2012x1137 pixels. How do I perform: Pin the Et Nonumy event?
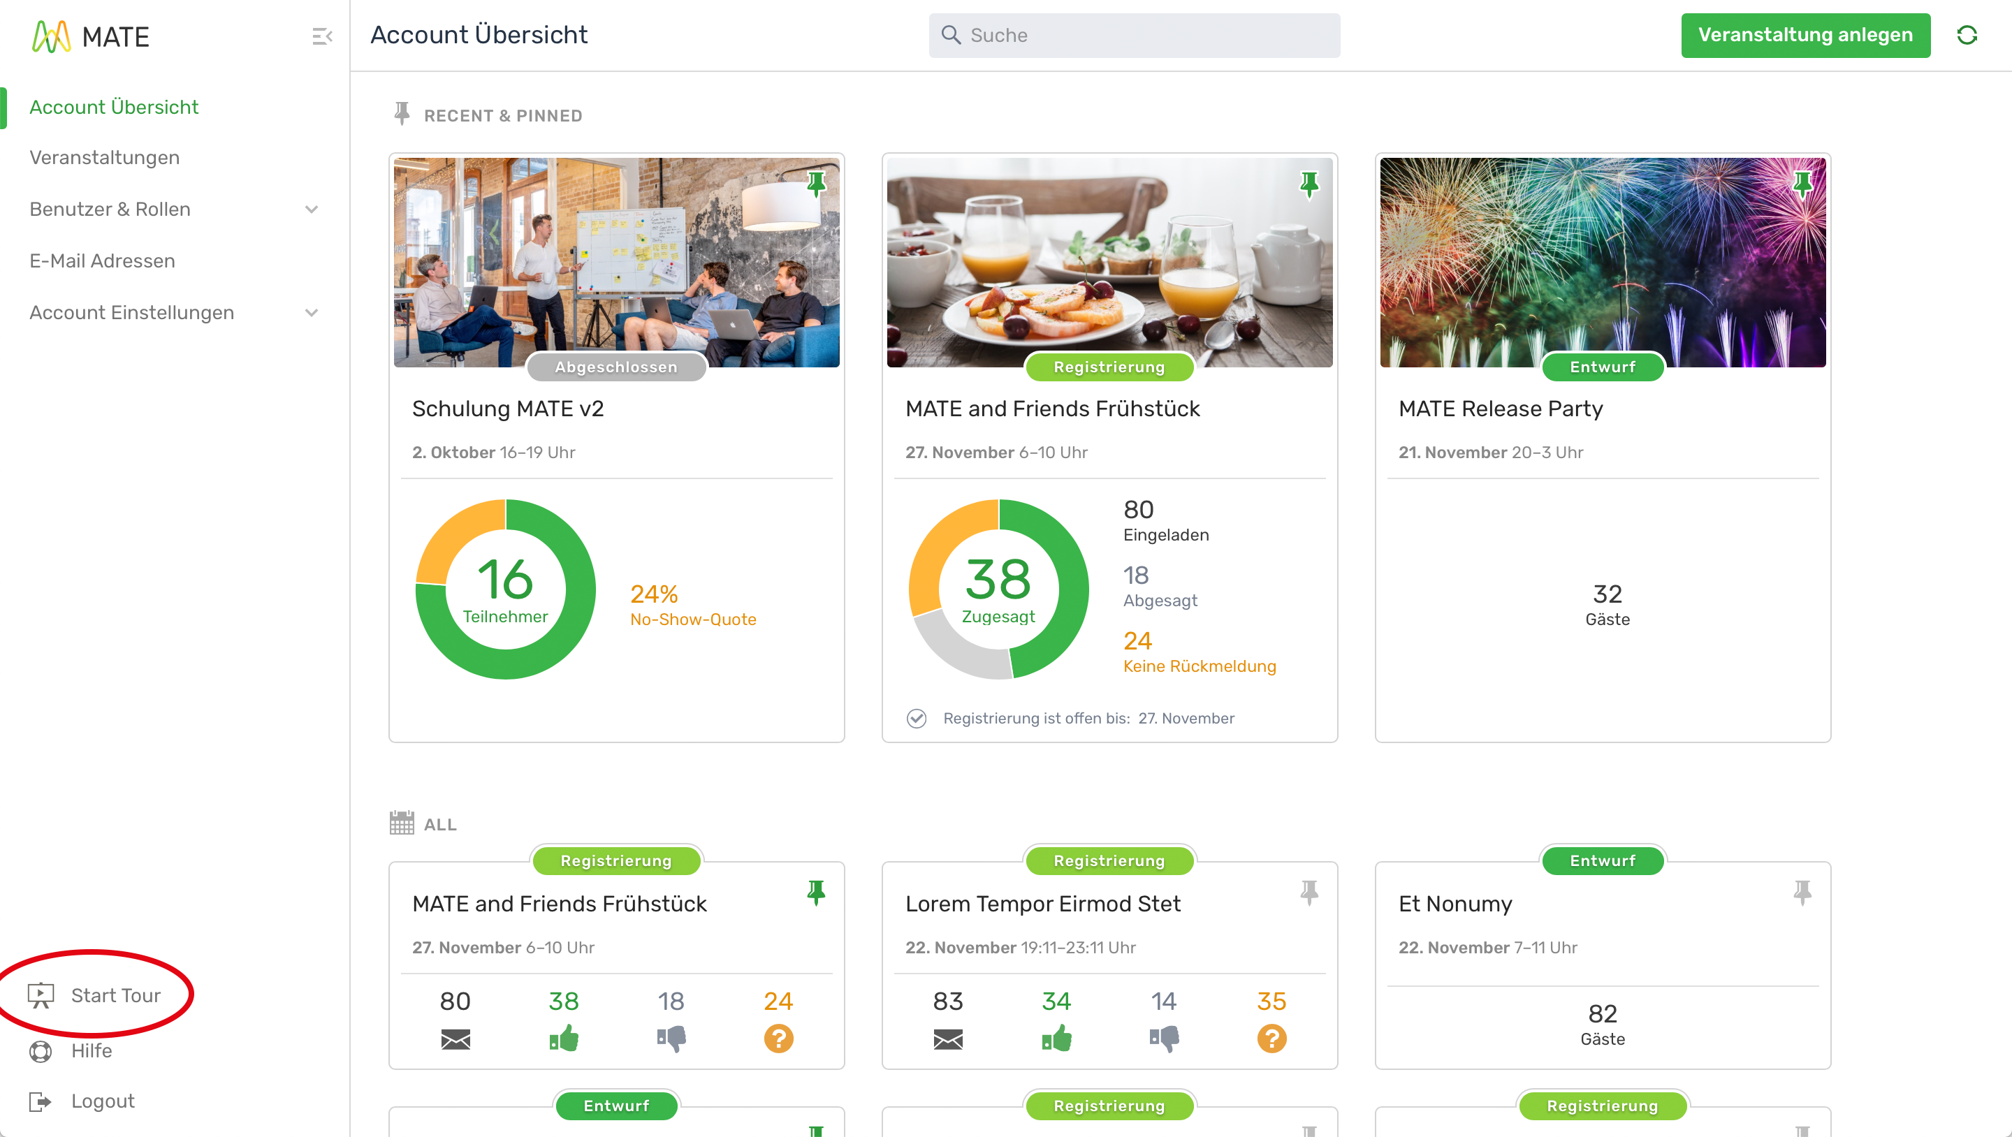(1802, 893)
